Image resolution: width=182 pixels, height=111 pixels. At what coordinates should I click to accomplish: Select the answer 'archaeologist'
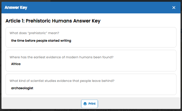(x=22, y=88)
